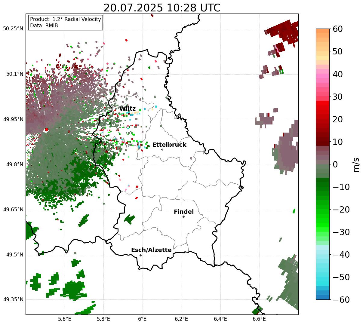Screen dimensions: 363x325
Task: Click the 49.95°N latitude label
Action: 13,119
